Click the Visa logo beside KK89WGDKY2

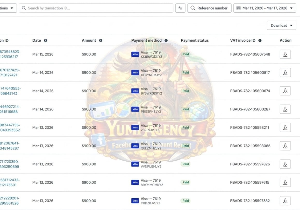(135, 54)
